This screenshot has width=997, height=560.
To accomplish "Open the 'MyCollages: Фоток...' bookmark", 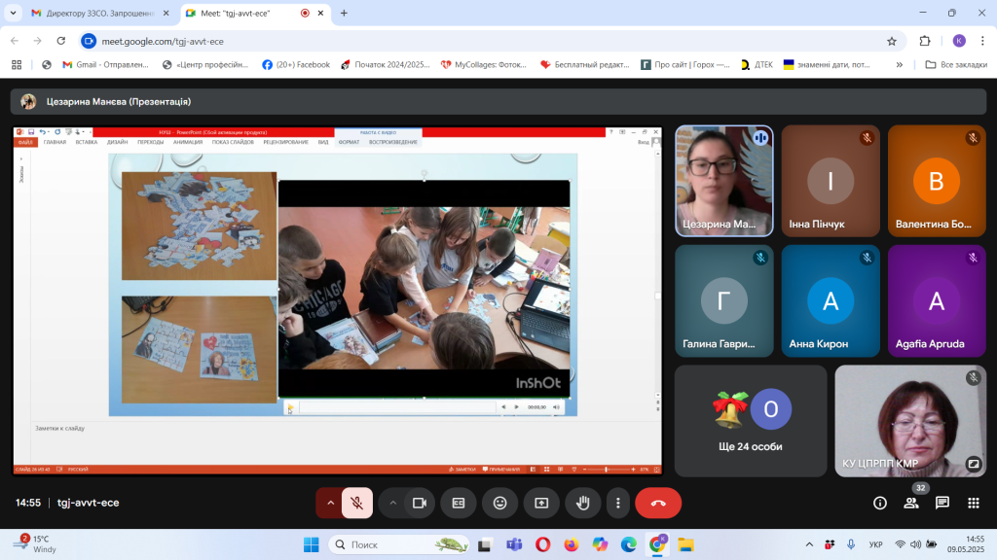I will (x=485, y=65).
